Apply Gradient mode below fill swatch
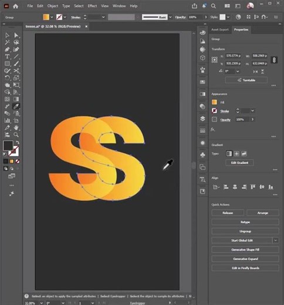 12,161
